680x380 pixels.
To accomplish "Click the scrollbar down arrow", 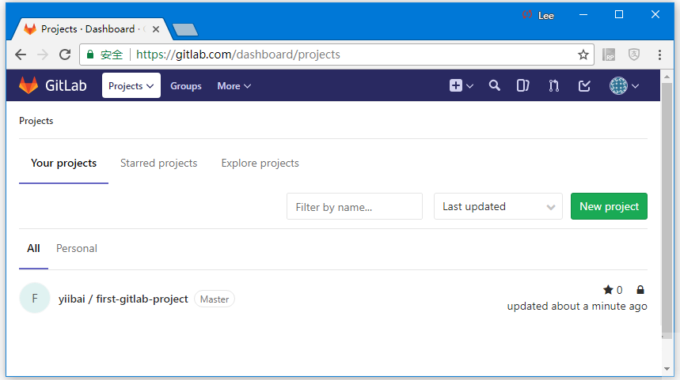I will tap(667, 369).
